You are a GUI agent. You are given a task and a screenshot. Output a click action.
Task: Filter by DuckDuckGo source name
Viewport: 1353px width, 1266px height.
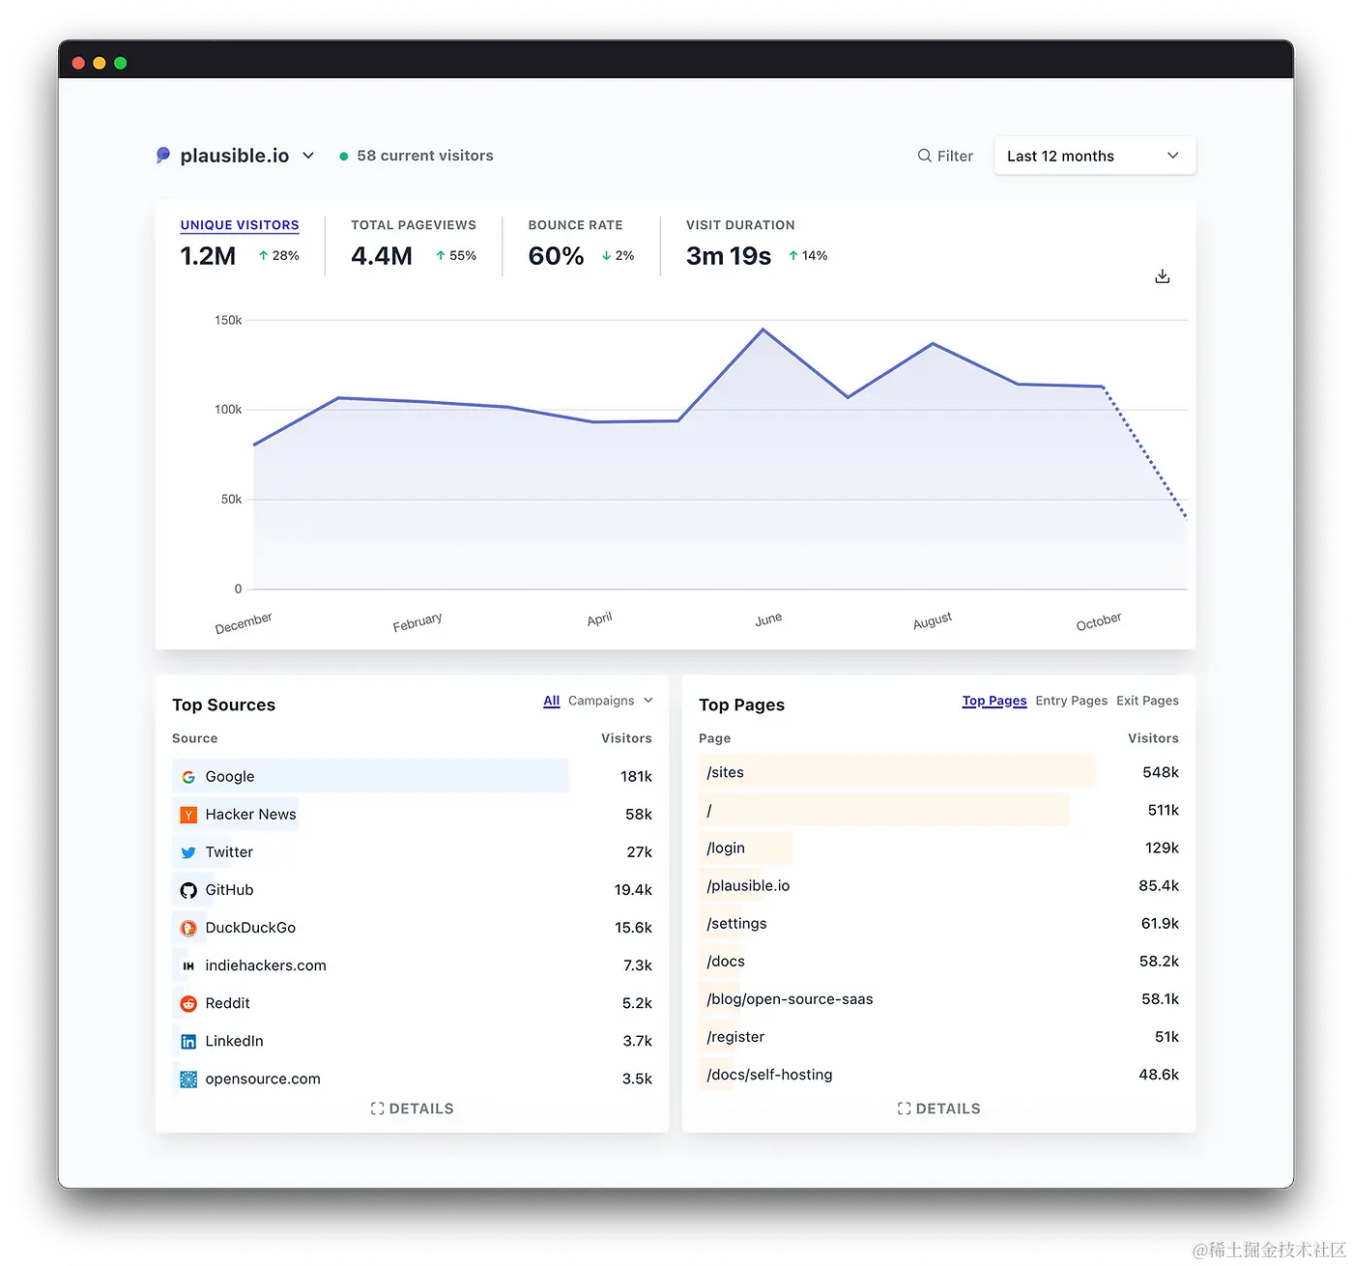[250, 928]
